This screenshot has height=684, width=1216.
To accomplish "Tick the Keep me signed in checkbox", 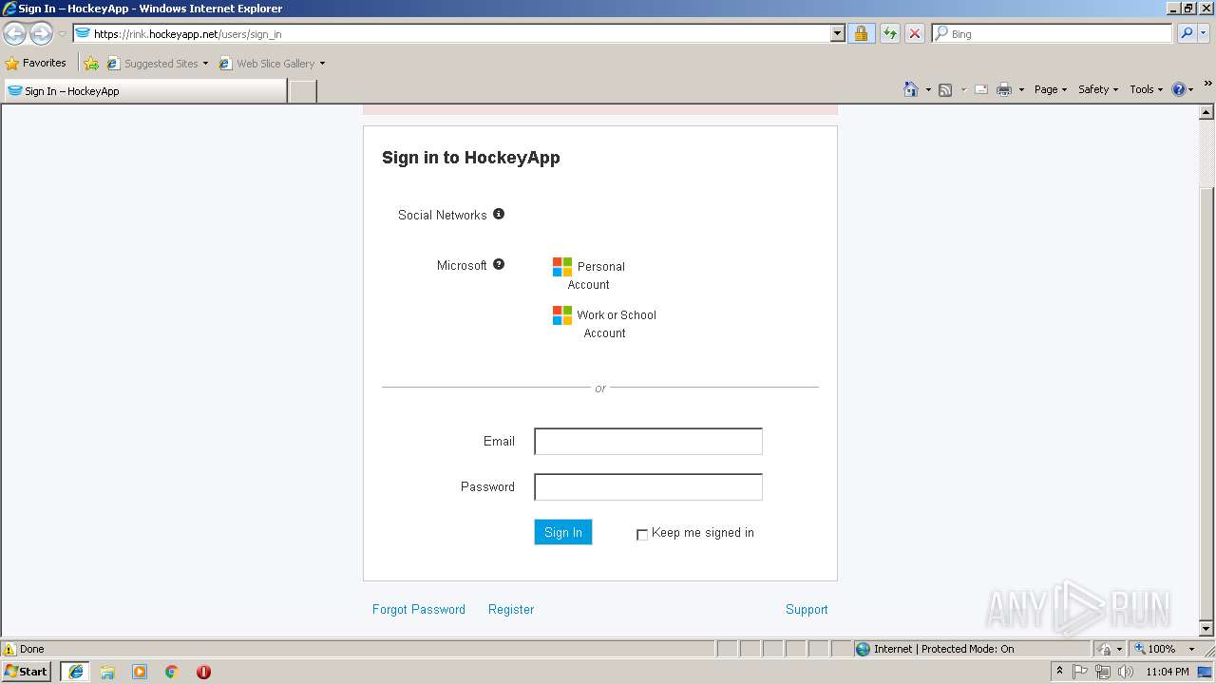I will (642, 535).
